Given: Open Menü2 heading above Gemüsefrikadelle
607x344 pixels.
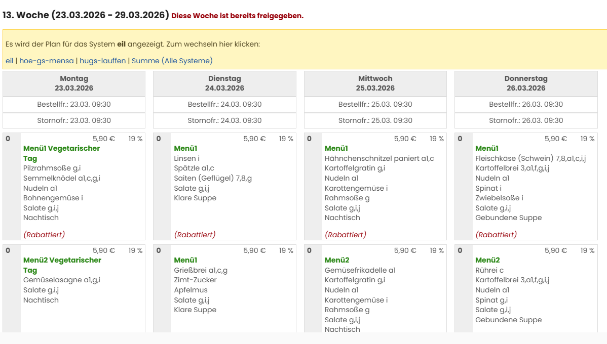Looking at the screenshot, I should click(x=337, y=260).
